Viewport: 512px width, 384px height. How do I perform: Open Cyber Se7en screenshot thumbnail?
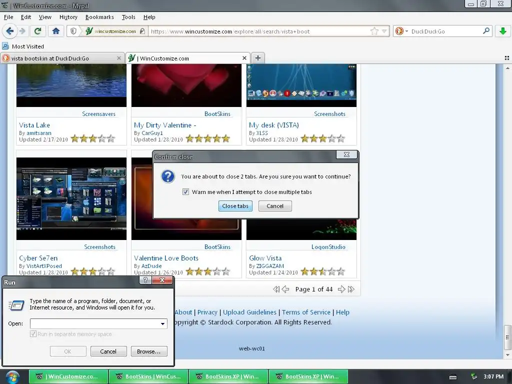point(71,198)
